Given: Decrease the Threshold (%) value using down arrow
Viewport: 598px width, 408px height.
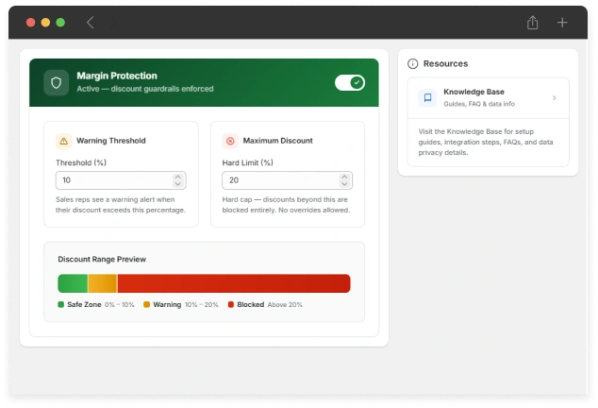Looking at the screenshot, I should pos(177,184).
